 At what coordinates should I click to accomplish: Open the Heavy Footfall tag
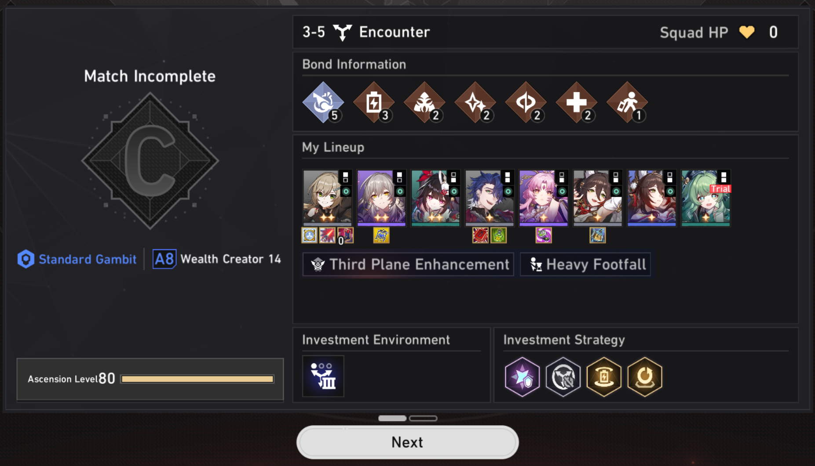pyautogui.click(x=585, y=264)
